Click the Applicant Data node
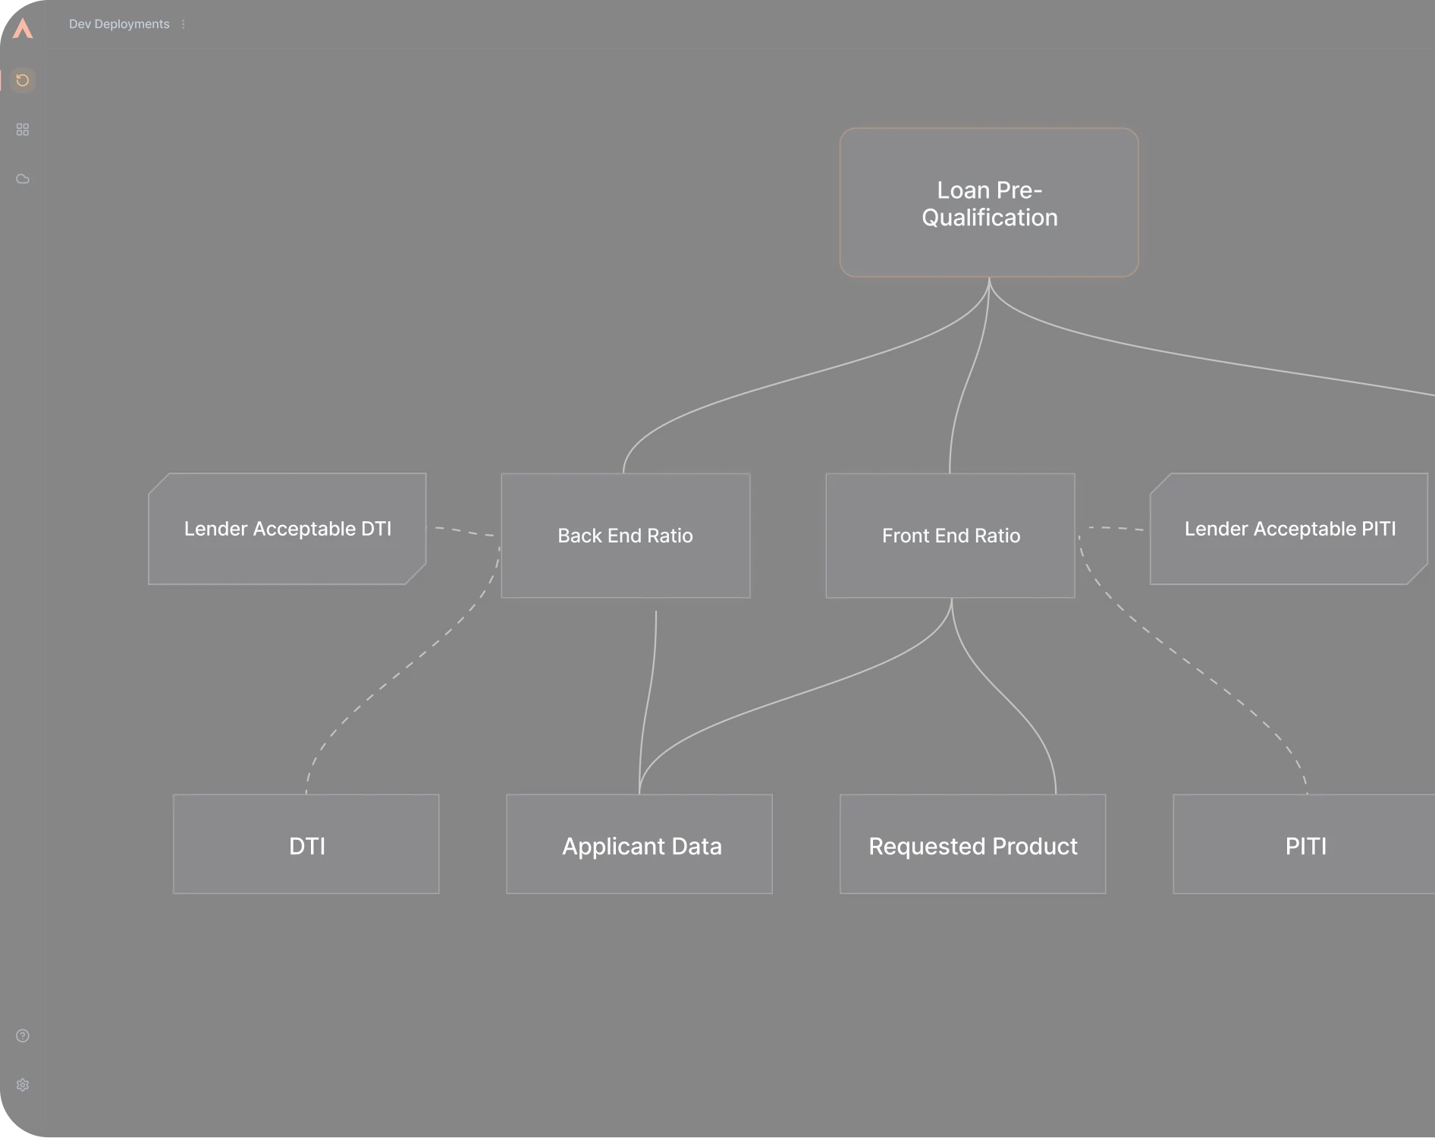Screen dimensions: 1435x1138 click(639, 844)
